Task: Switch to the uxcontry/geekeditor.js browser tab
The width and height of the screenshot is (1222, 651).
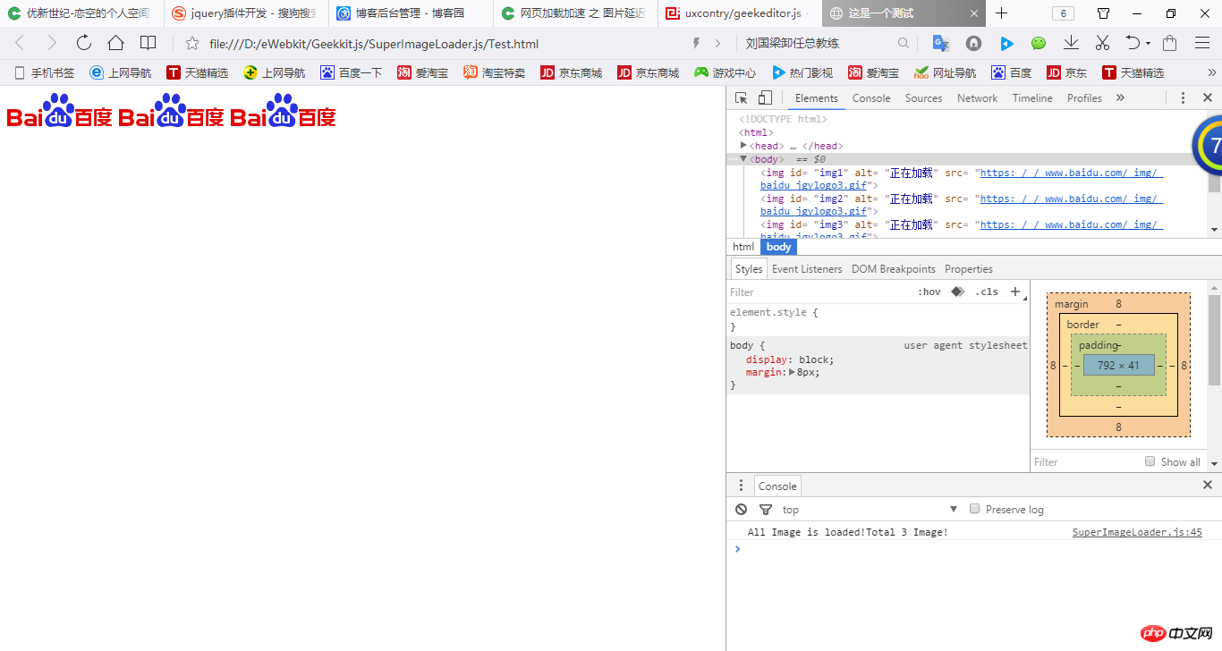Action: point(737,13)
